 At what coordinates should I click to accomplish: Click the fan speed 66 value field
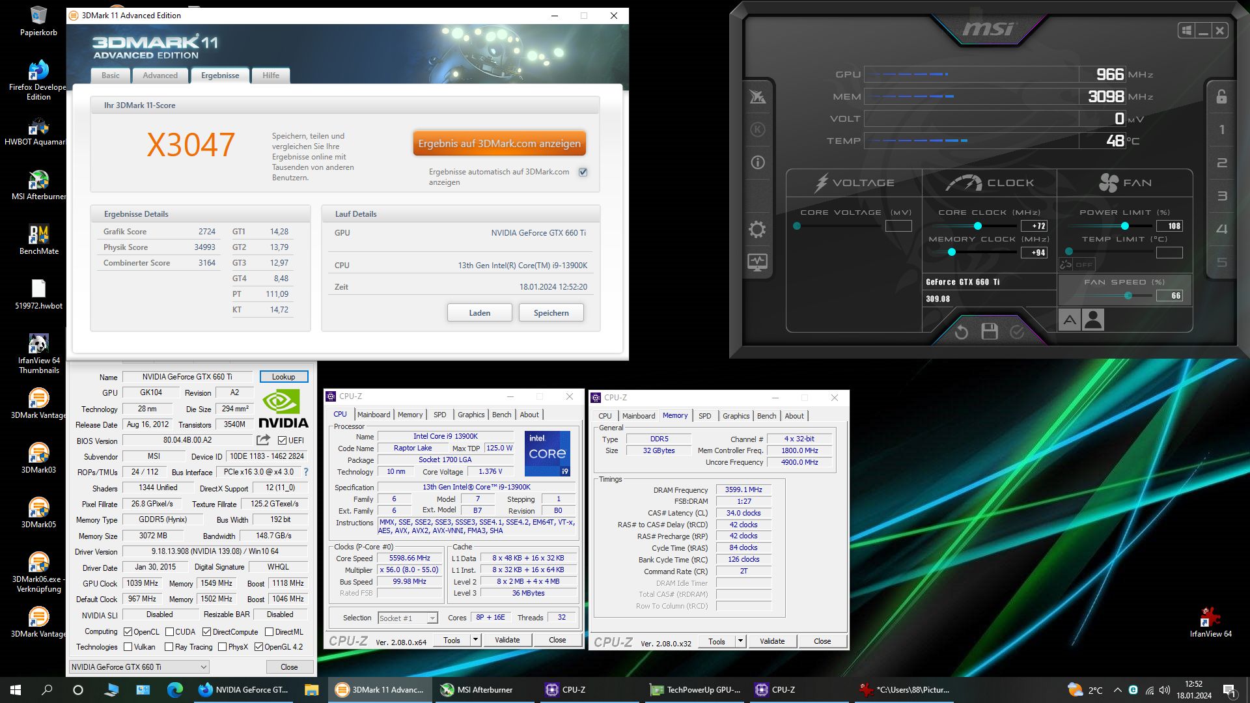click(x=1169, y=296)
